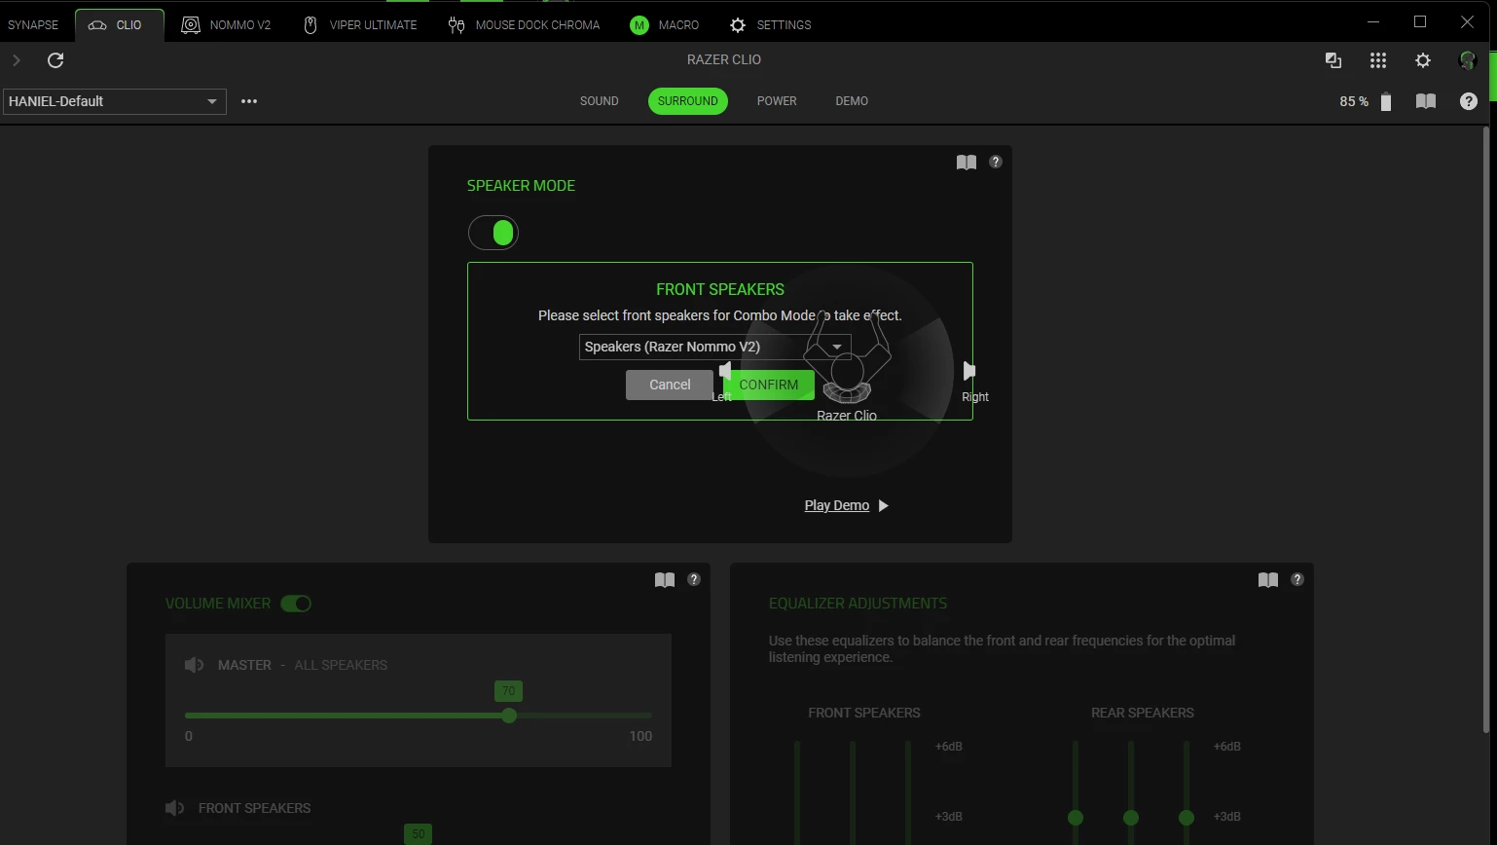Click the Left speaker icon

725,371
